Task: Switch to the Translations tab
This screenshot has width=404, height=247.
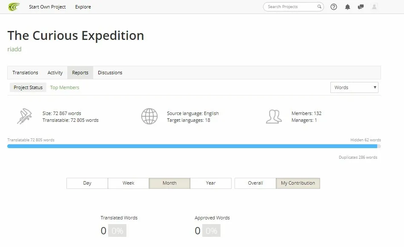Action: click(x=25, y=73)
